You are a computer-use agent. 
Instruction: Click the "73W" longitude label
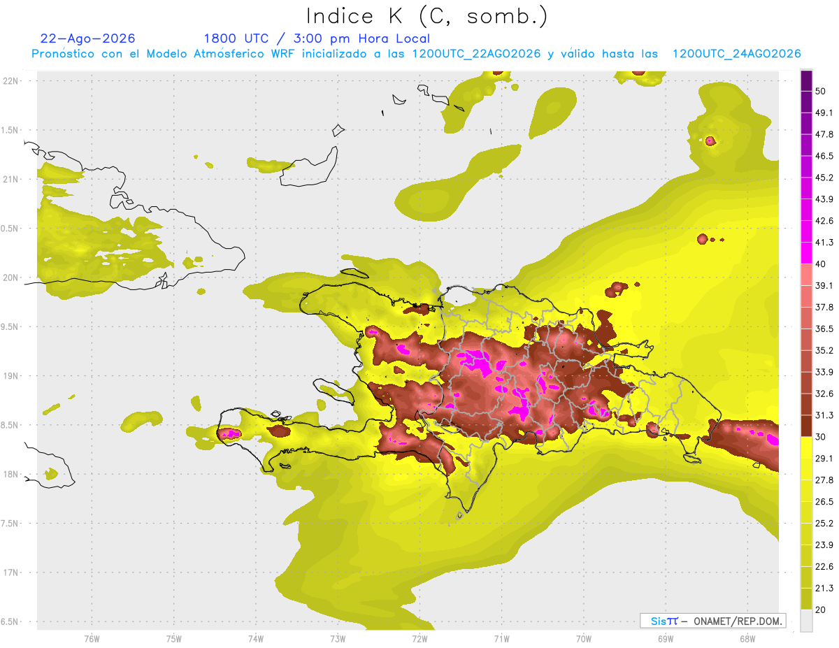pos(338,638)
